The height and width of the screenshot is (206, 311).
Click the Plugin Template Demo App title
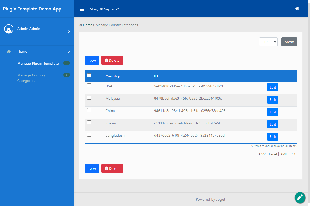(x=32, y=9)
